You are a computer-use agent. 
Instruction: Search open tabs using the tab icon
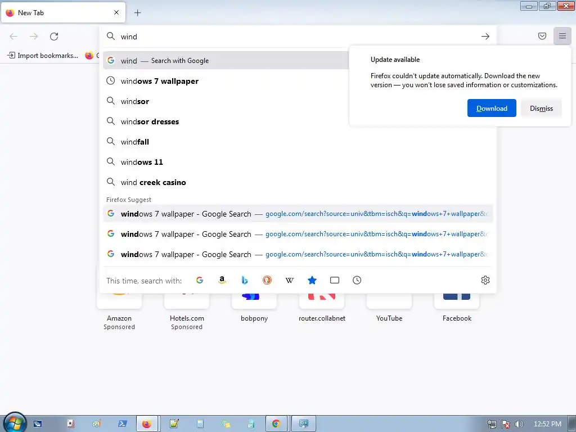point(334,280)
